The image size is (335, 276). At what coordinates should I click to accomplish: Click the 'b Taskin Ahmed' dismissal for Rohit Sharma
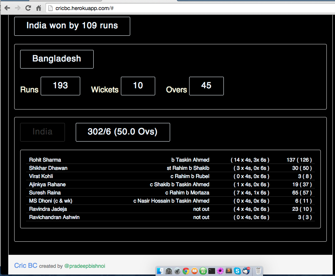point(190,160)
